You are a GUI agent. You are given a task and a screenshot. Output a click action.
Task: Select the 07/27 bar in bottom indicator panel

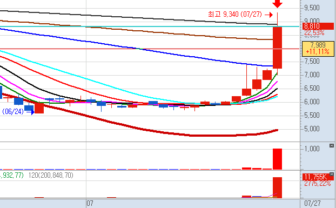[277, 187]
